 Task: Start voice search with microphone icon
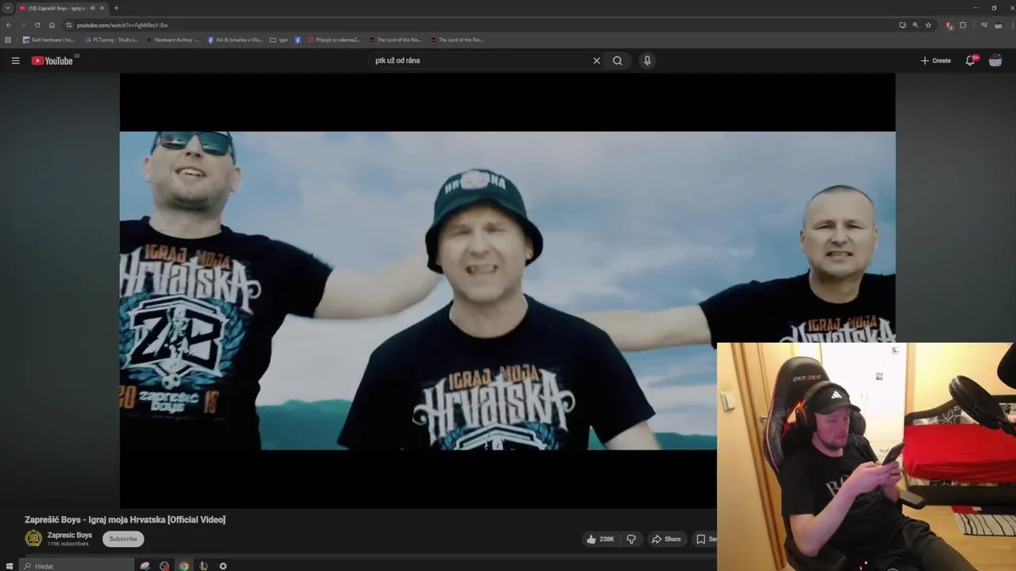click(x=647, y=60)
